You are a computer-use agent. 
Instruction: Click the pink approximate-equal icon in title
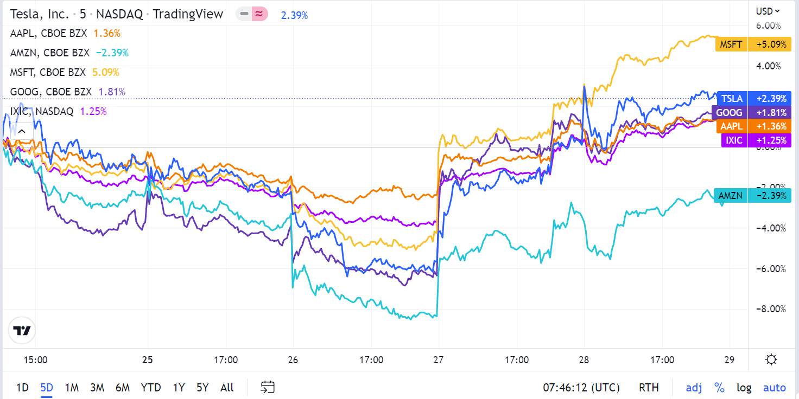pos(259,14)
